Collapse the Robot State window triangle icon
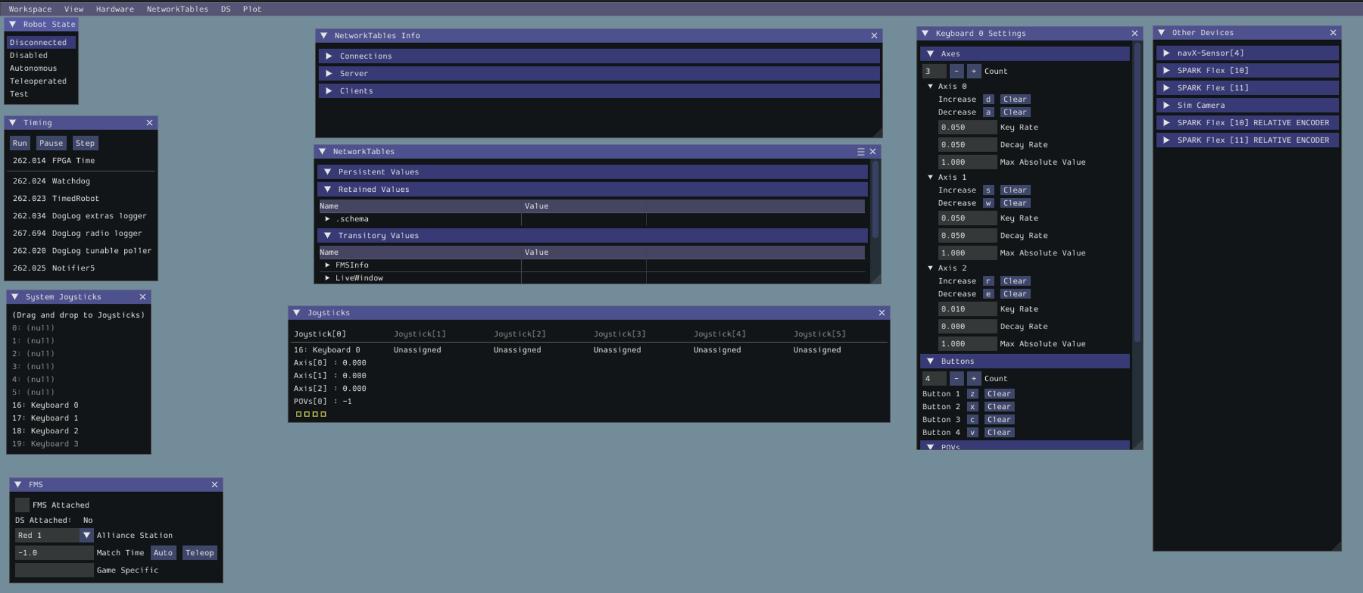Image resolution: width=1363 pixels, height=593 pixels. [13, 24]
